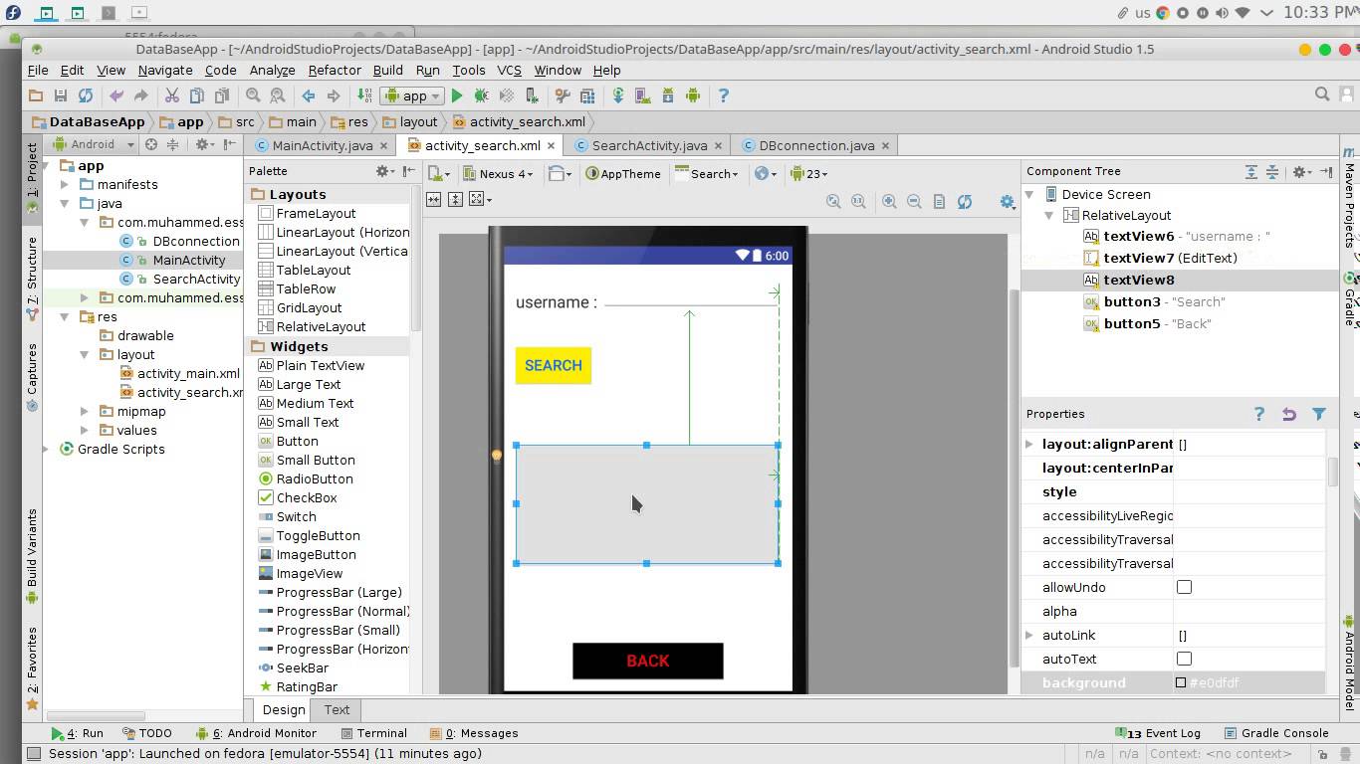Open the SDK Manager toolbar icon
Viewport: 1360px width, 764px height.
666,95
